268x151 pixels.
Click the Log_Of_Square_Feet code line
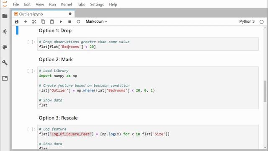pos(104,134)
